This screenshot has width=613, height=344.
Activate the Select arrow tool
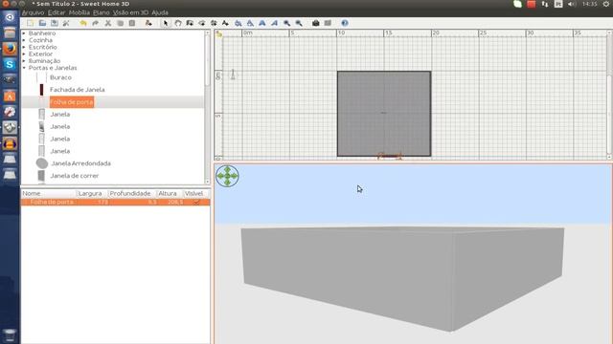[166, 23]
